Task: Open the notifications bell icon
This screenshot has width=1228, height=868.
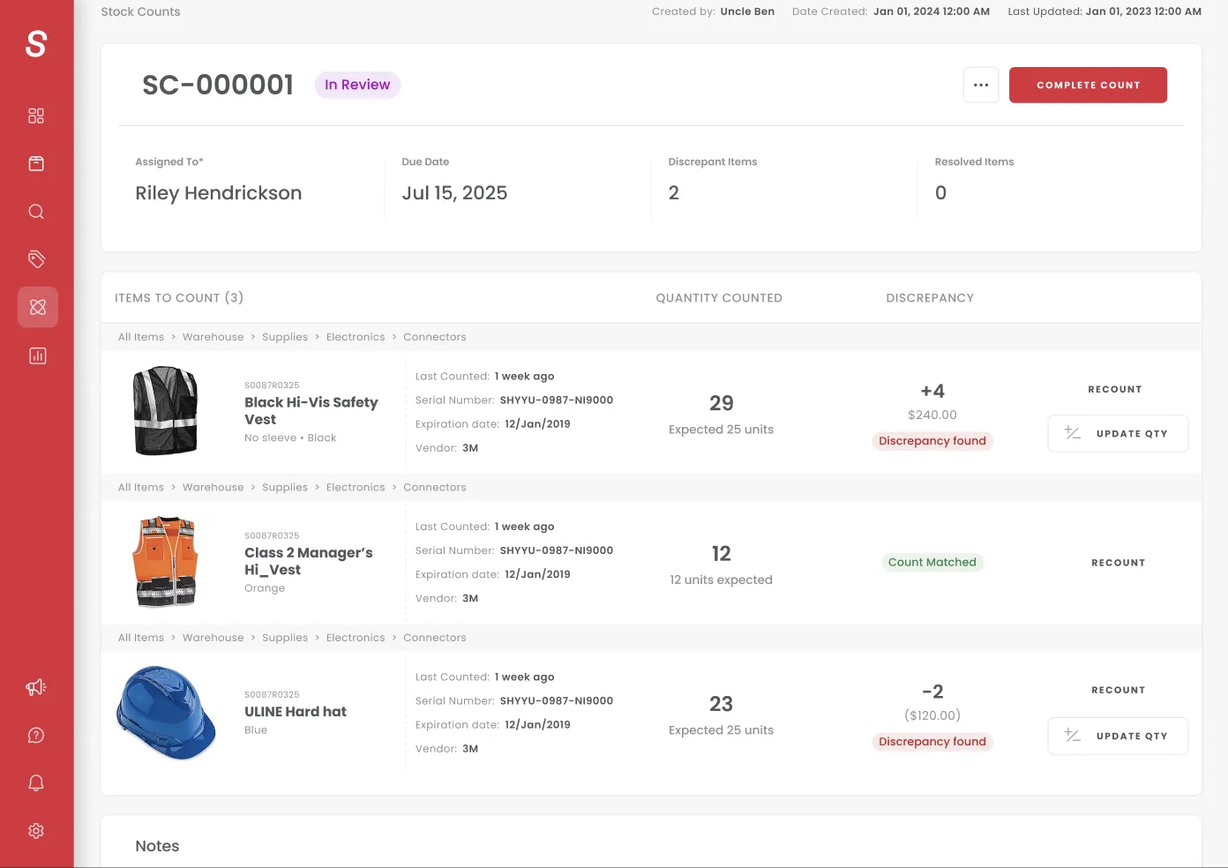Action: pyautogui.click(x=36, y=783)
